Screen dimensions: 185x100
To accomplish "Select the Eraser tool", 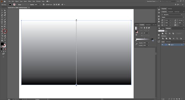I will pos(5,22).
